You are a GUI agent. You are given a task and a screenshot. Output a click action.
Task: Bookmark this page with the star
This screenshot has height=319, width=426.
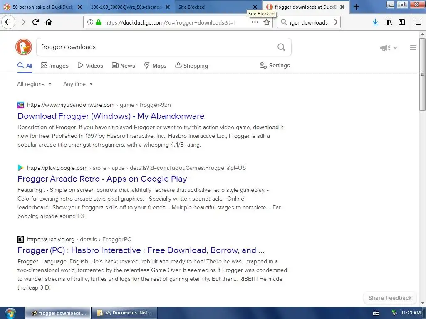[x=267, y=22]
